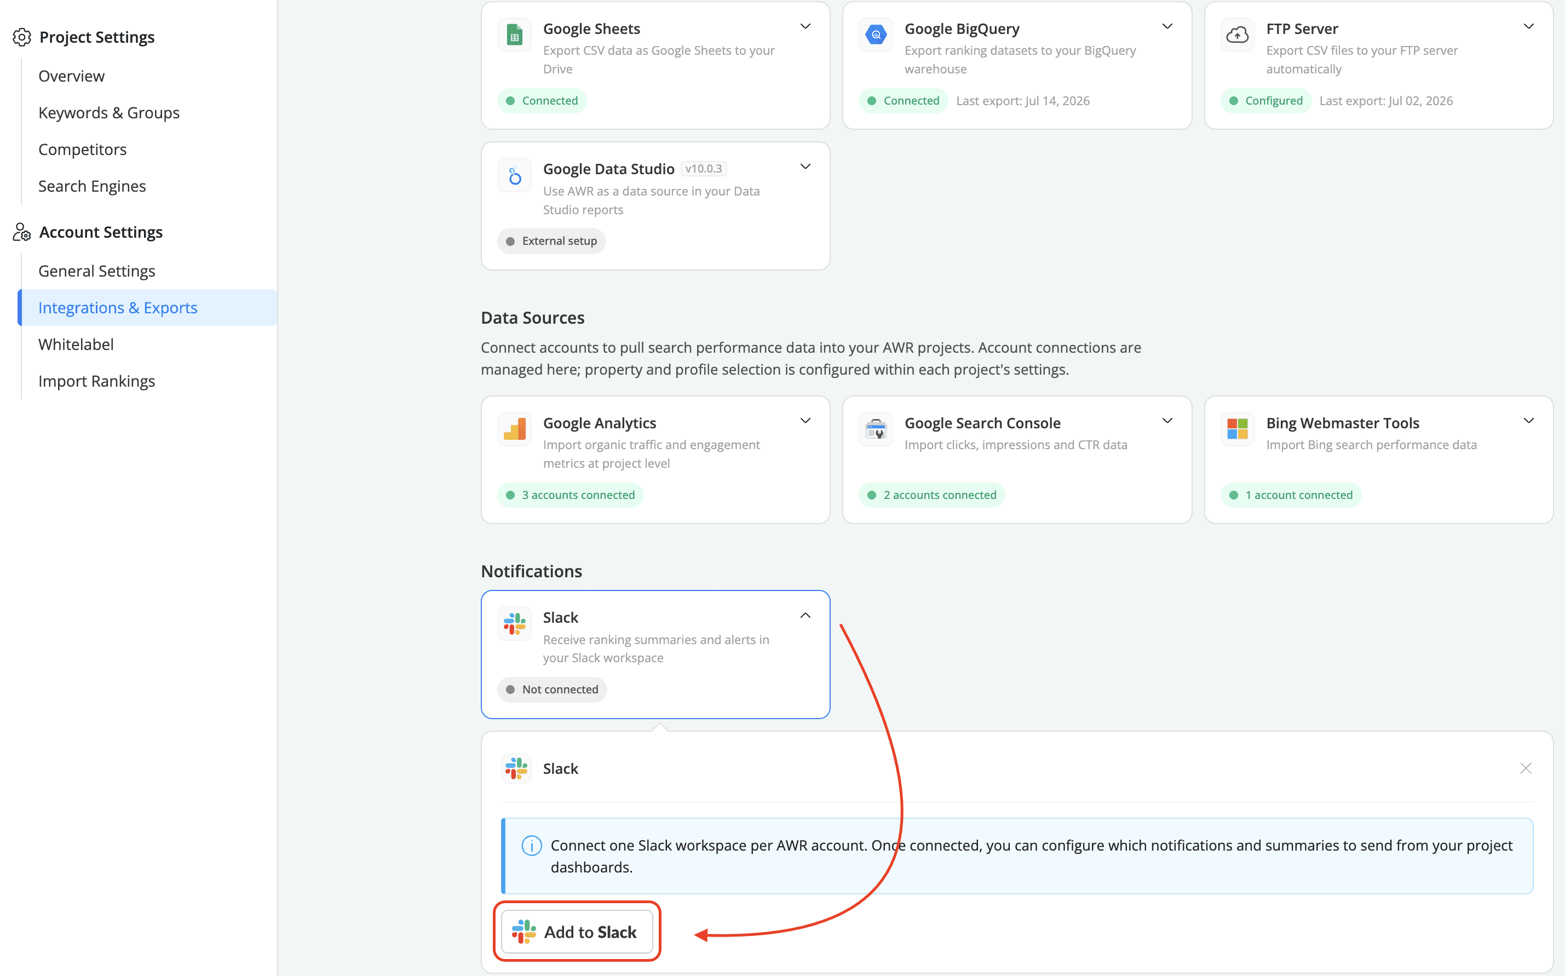Click the FTP Server cloud icon

1237,35
